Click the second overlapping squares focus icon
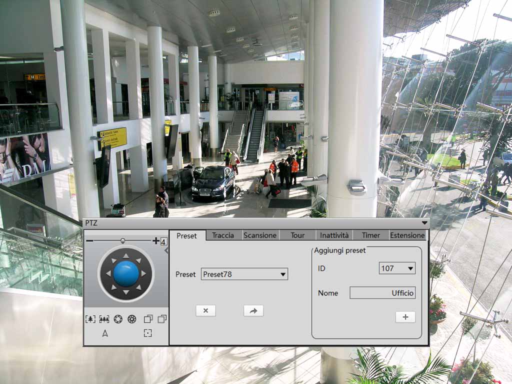This screenshot has width=512, height=384. pyautogui.click(x=161, y=319)
